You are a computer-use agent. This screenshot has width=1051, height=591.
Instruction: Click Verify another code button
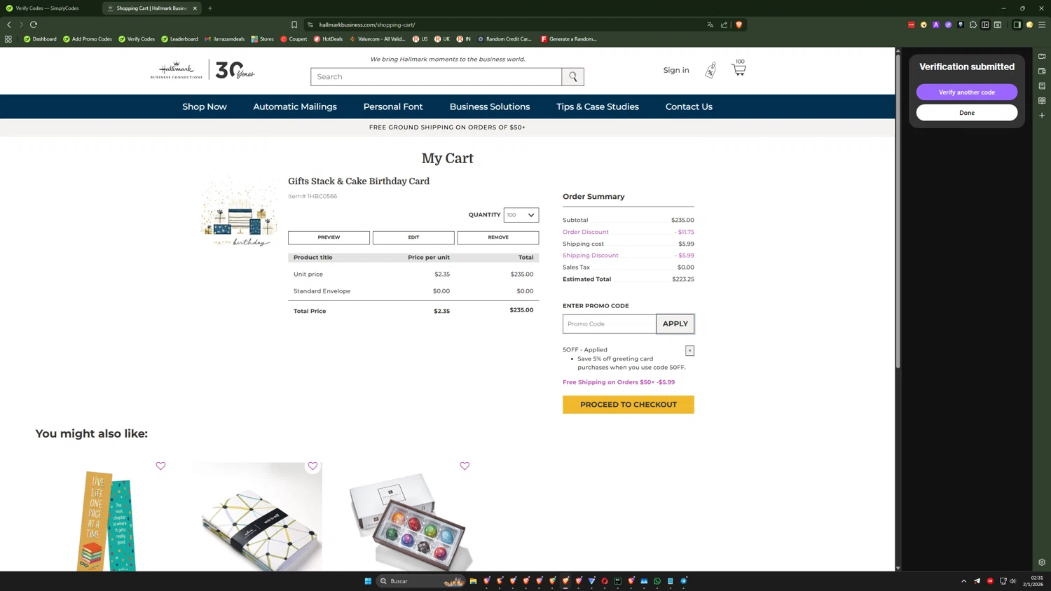click(x=967, y=92)
